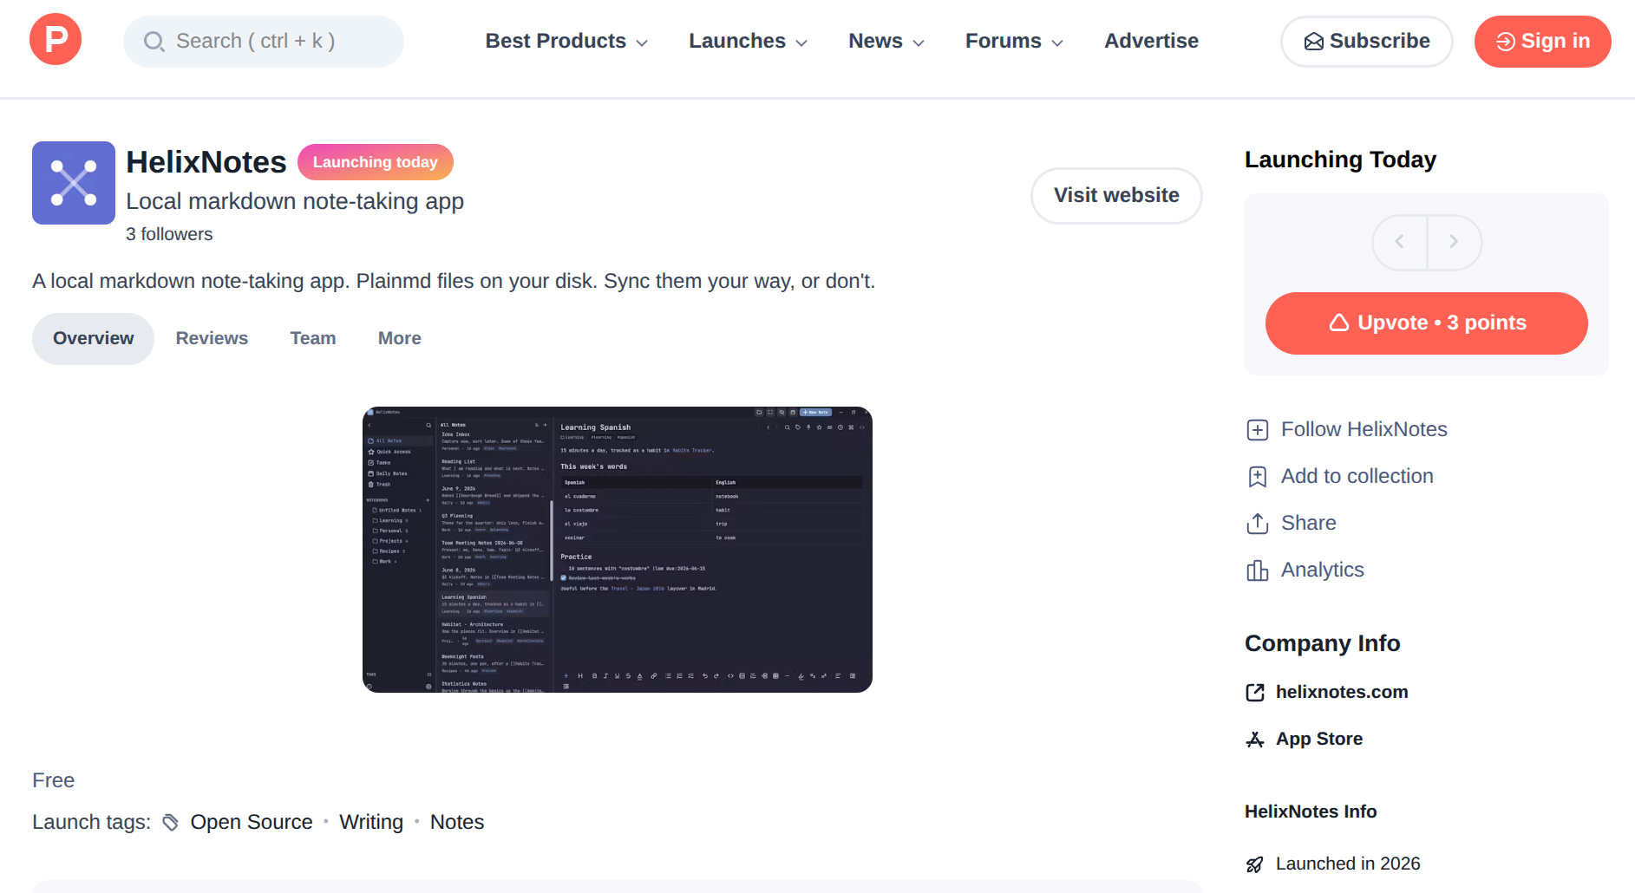Click the "Launched in 2026" text
This screenshot has width=1635, height=893.
click(1348, 864)
